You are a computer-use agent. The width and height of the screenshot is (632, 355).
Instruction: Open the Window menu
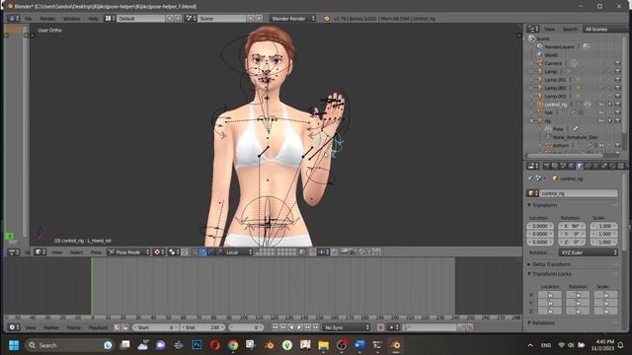[x=72, y=19]
